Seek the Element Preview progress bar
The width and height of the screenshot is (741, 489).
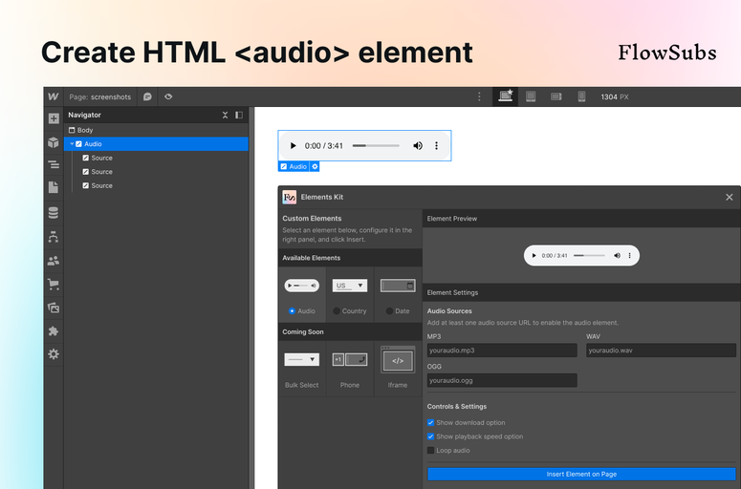pyautogui.click(x=589, y=255)
